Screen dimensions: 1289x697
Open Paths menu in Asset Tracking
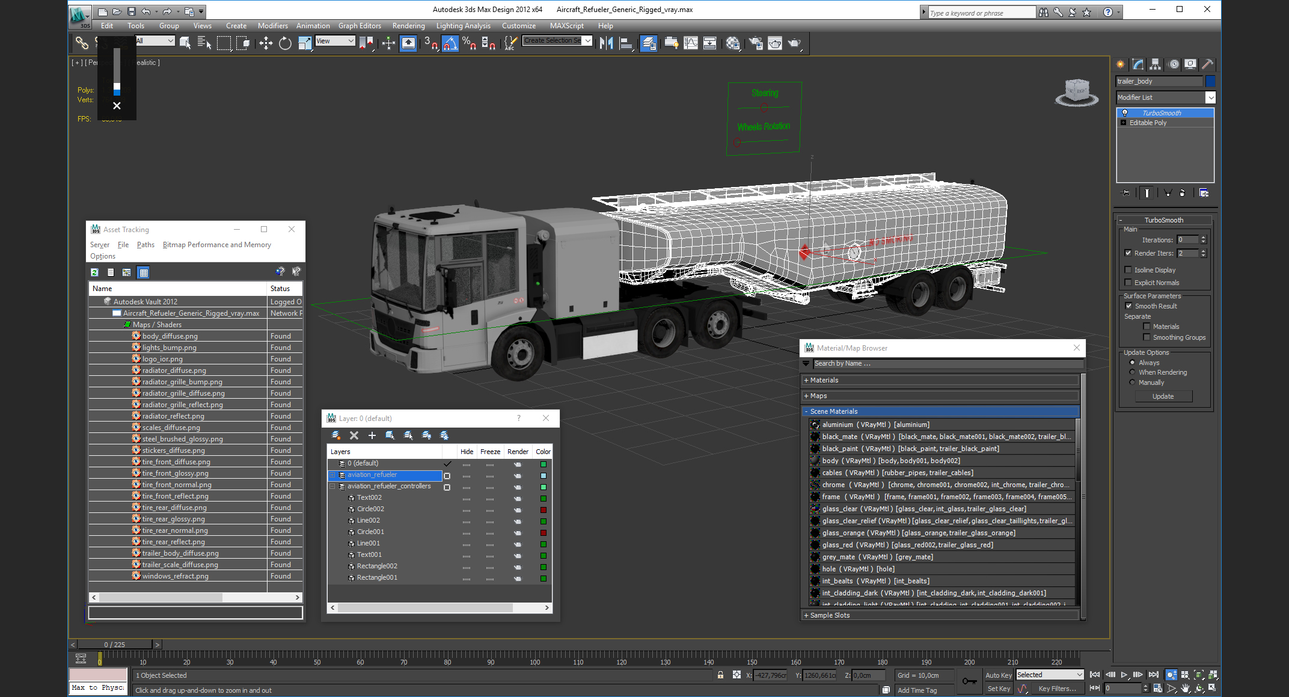coord(145,245)
